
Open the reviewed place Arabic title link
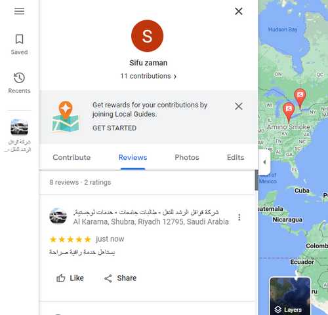(146, 212)
